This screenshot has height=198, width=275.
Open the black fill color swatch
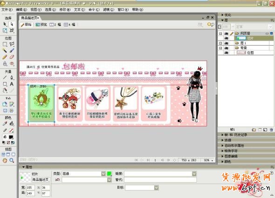(x=11, y=137)
